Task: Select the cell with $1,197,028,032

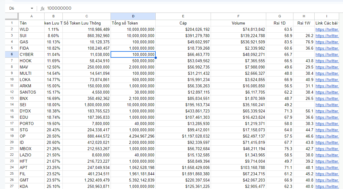Action: 183,136
